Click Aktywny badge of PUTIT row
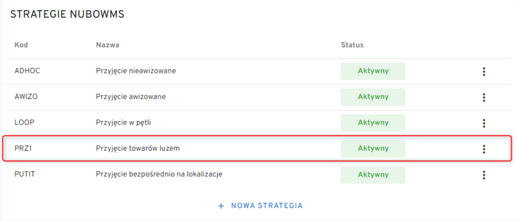The width and height of the screenshot is (516, 221). pos(373,175)
